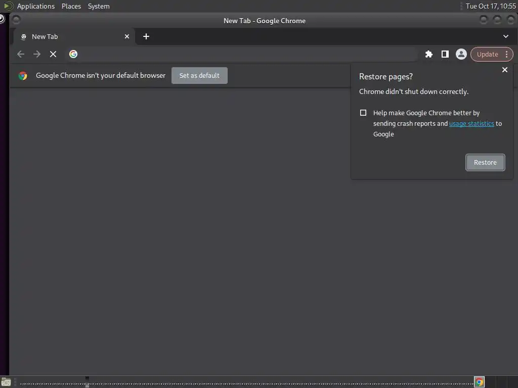Open the three-dot Chrome menu
This screenshot has height=388, width=518.
click(506, 55)
